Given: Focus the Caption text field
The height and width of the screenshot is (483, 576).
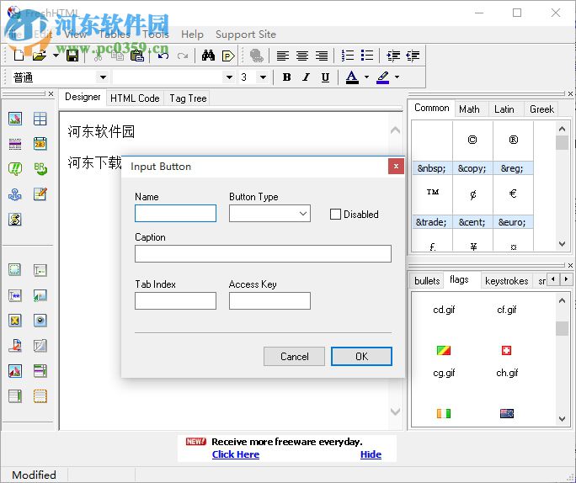Looking at the screenshot, I should point(263,253).
